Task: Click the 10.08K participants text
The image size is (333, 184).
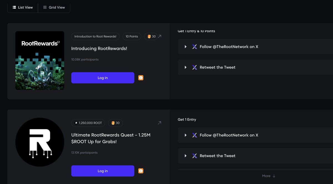Action: [85, 59]
